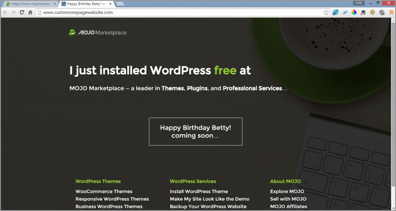Open Make My Site Look Like the Demo
This screenshot has width=396, height=211.
(x=209, y=199)
